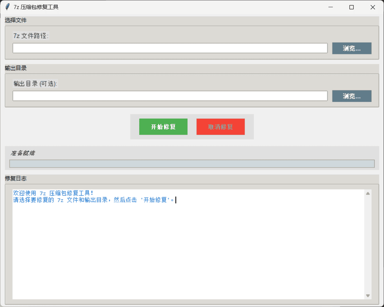Browse for the 7z file to repair

(x=352, y=48)
